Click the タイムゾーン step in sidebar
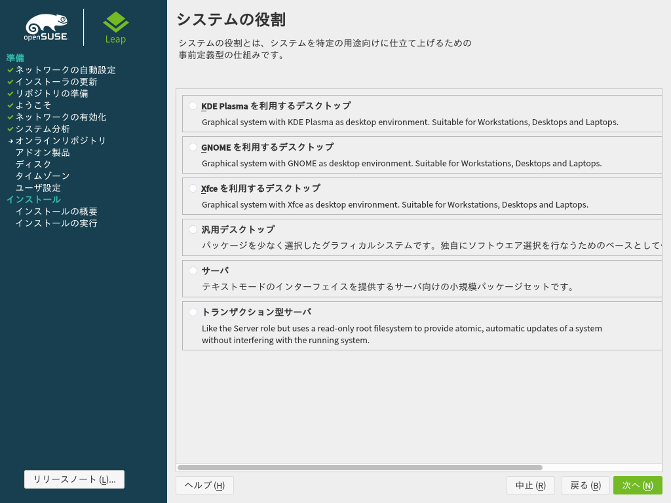 [43, 176]
